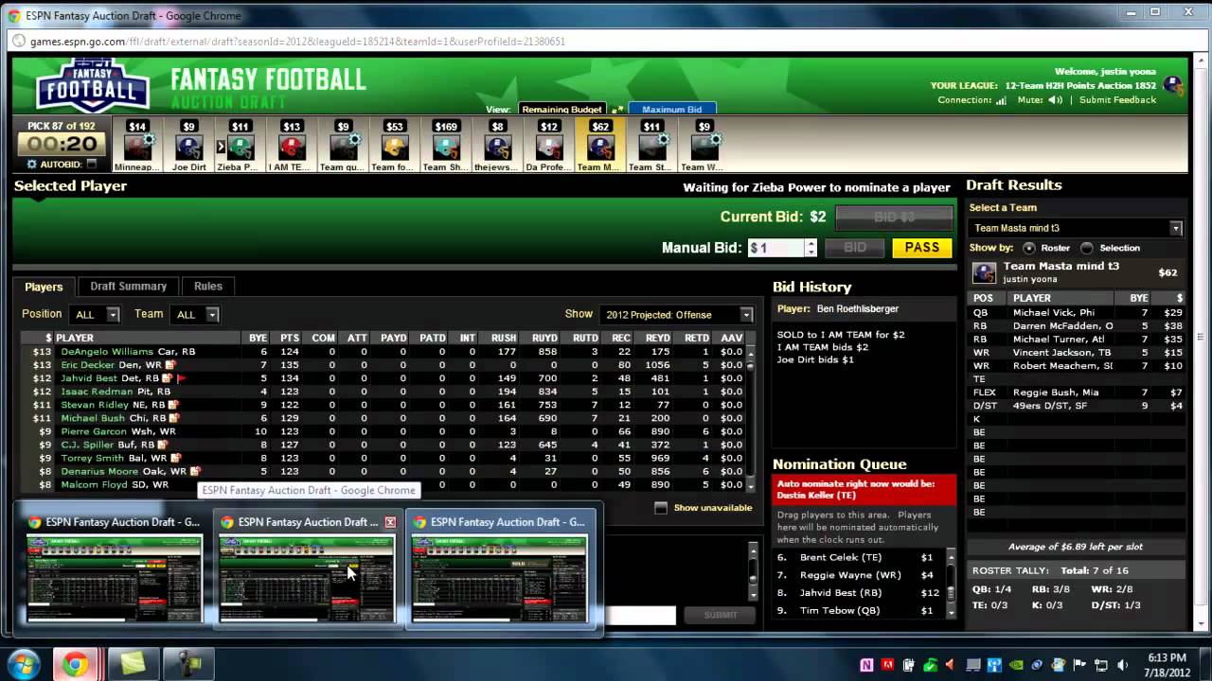Select the Team qu... helmet icon
This screenshot has height=681, width=1212.
click(344, 148)
